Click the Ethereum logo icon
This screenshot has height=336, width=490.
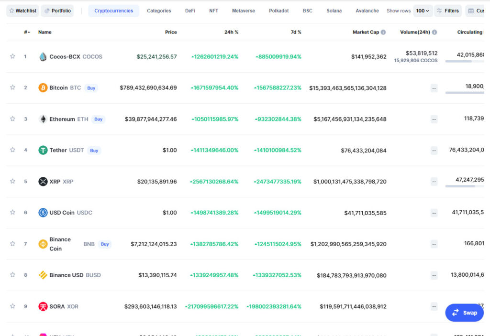coord(43,119)
